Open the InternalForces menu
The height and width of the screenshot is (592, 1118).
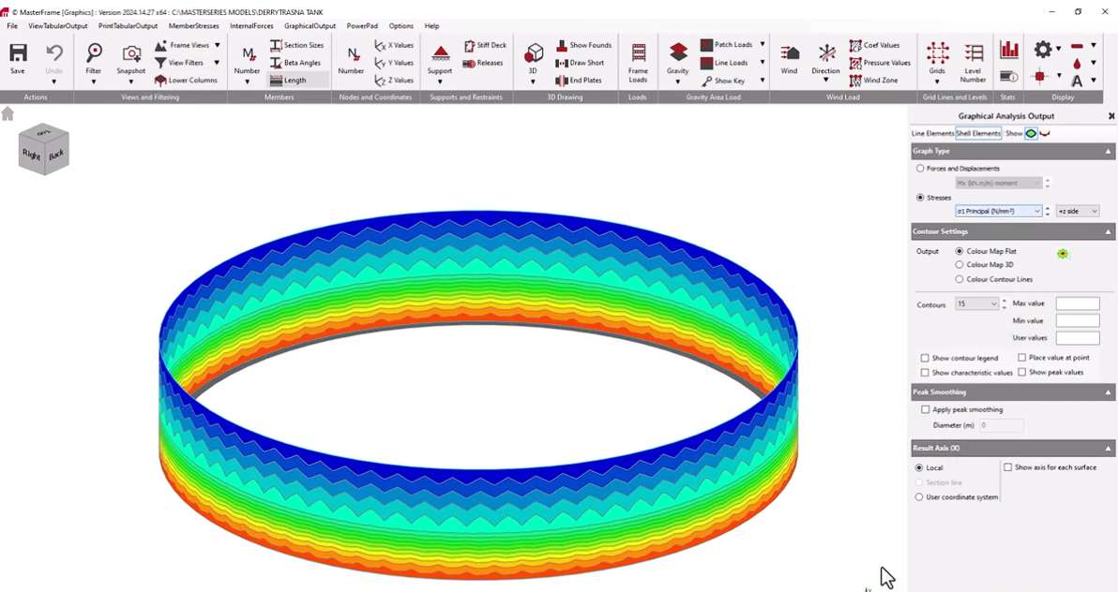(x=251, y=26)
